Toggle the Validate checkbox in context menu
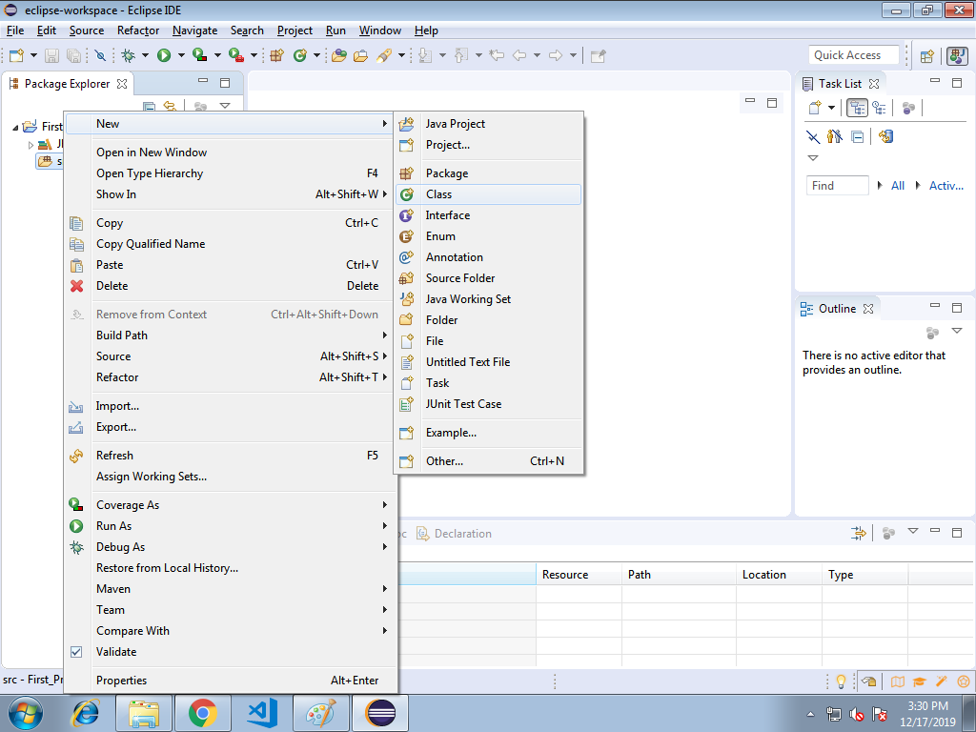This screenshot has height=732, width=976. (76, 652)
